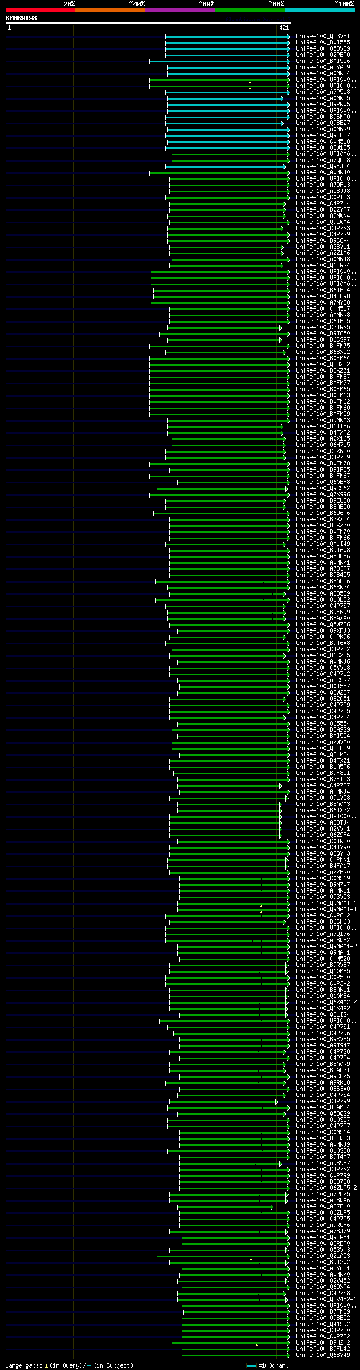This screenshot has height=1370, width=360.
Task: Click the orange ~40% identity legend bar
Action: tap(110, 10)
